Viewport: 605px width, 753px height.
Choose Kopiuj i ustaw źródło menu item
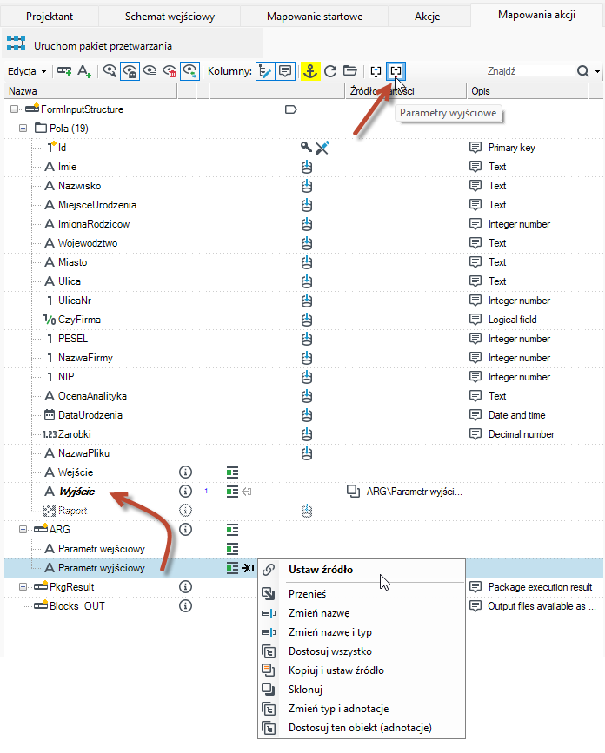pyautogui.click(x=362, y=670)
